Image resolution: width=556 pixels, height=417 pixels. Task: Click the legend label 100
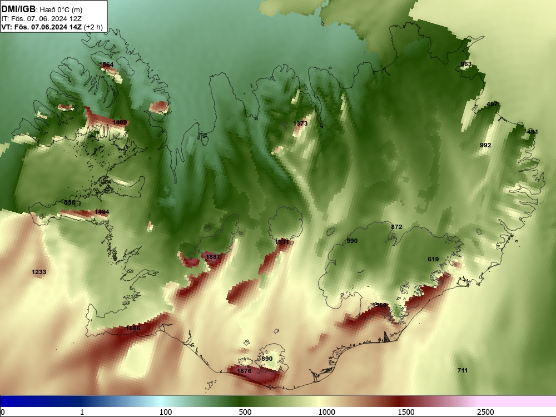coord(166,412)
